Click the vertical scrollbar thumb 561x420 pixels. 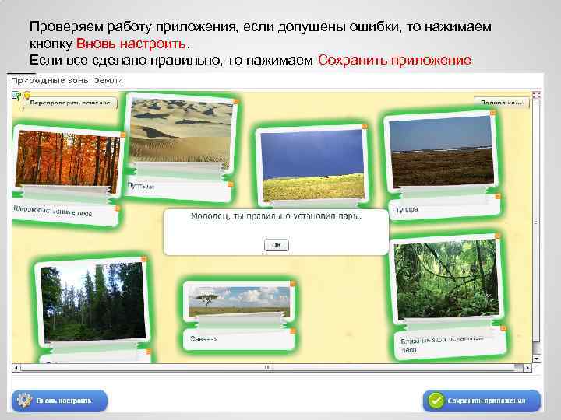pyautogui.click(x=536, y=221)
